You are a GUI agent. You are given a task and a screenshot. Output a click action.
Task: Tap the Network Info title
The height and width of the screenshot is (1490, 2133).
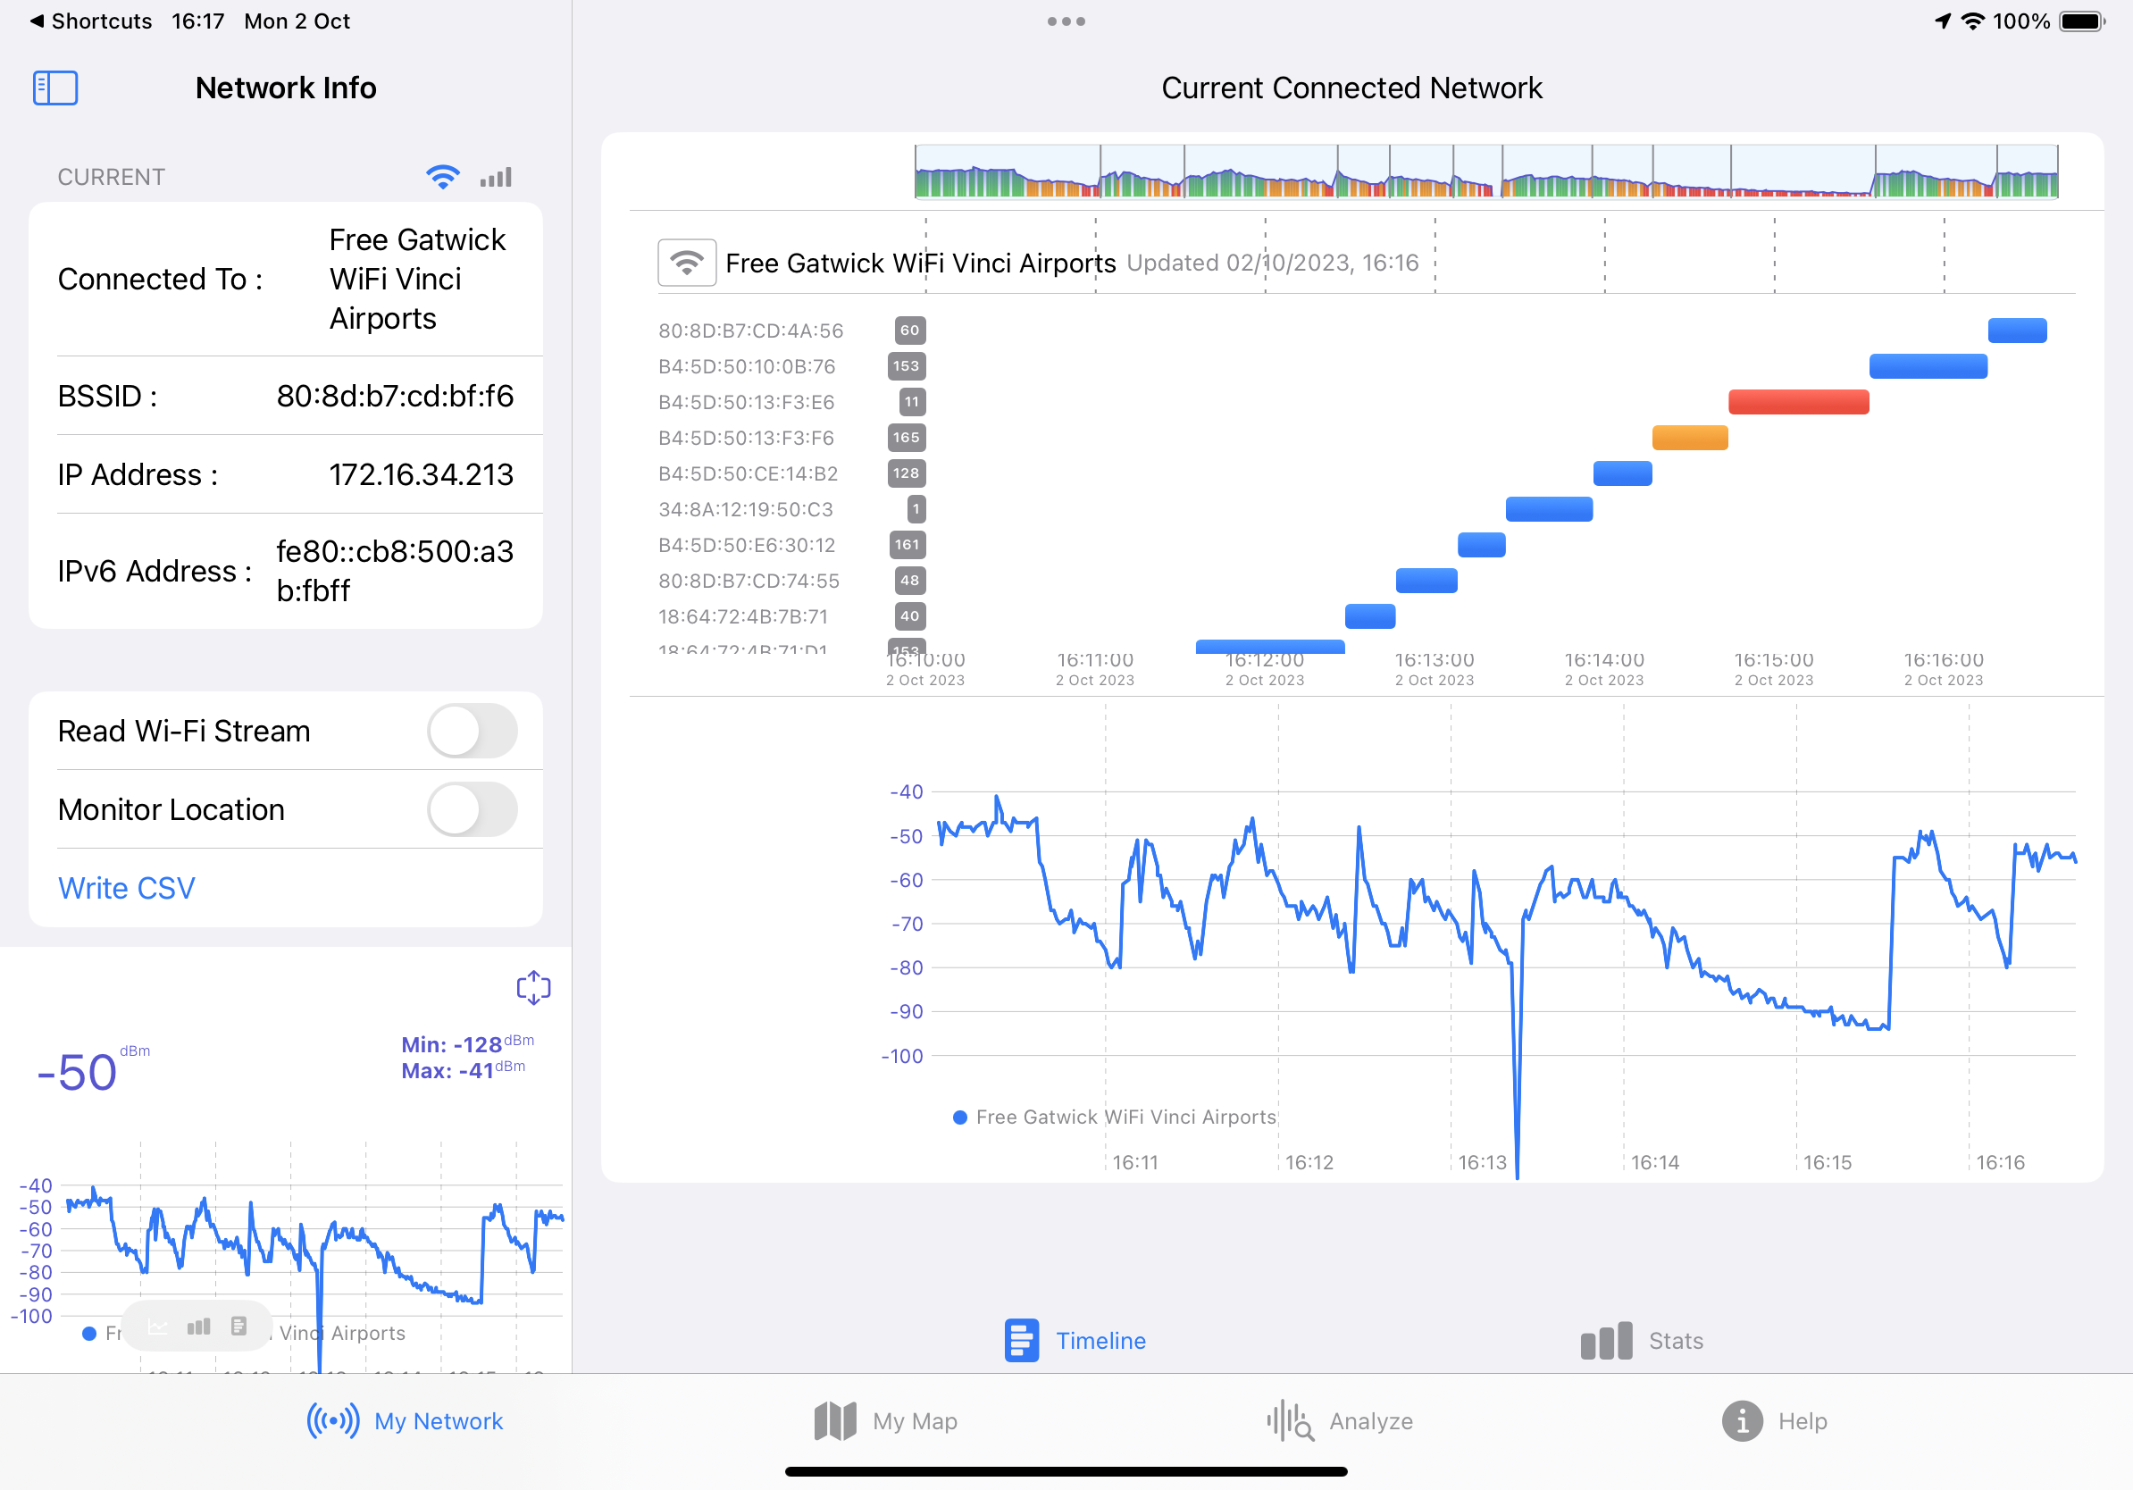[286, 88]
